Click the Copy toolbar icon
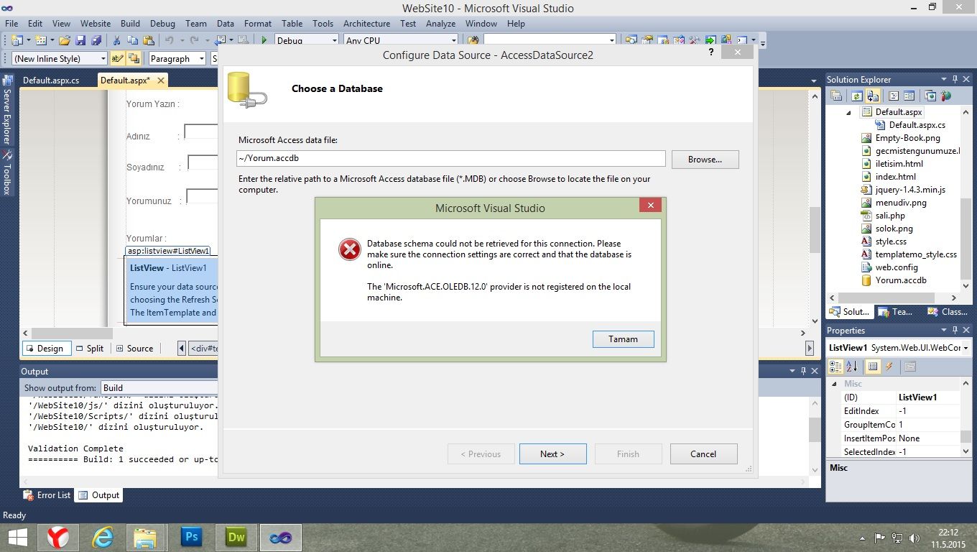Screen dimensions: 977x552 [133, 40]
